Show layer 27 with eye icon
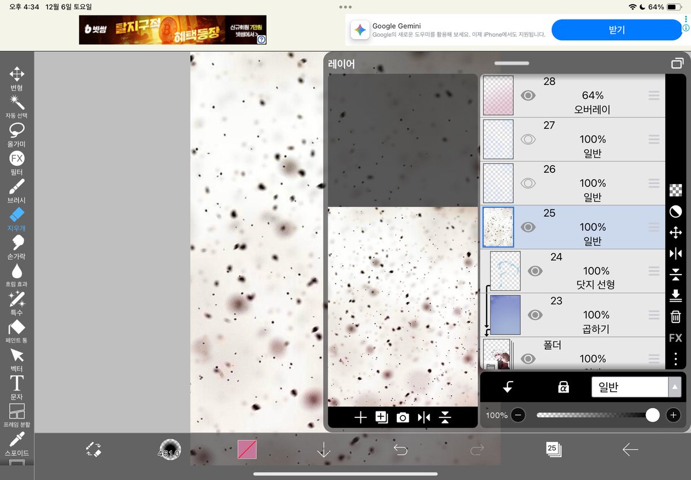The image size is (691, 480). click(528, 139)
